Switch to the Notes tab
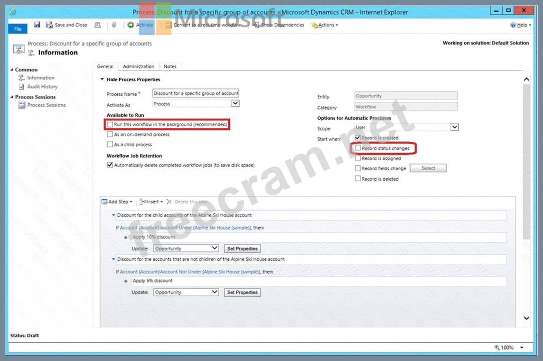Viewport: 543px width, 361px height. click(170, 66)
